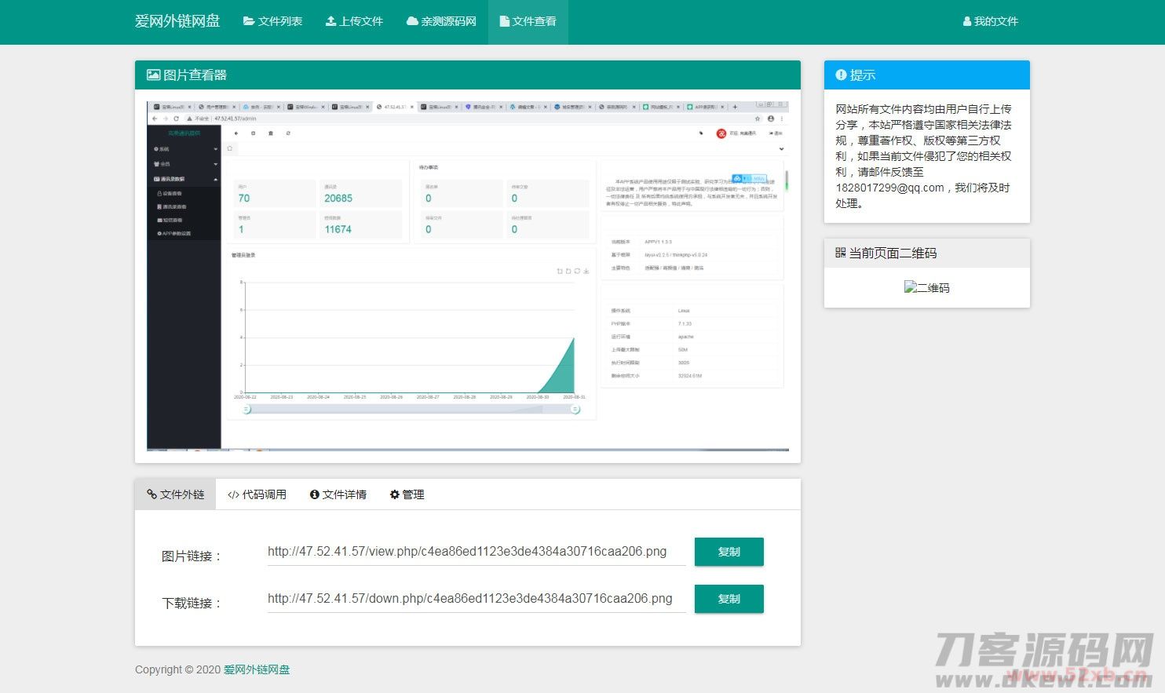Click the gear icon on the 管理 tab

pos(393,494)
